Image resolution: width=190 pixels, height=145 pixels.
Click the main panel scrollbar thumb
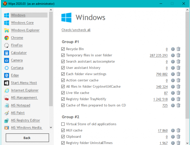[x=187, y=65]
